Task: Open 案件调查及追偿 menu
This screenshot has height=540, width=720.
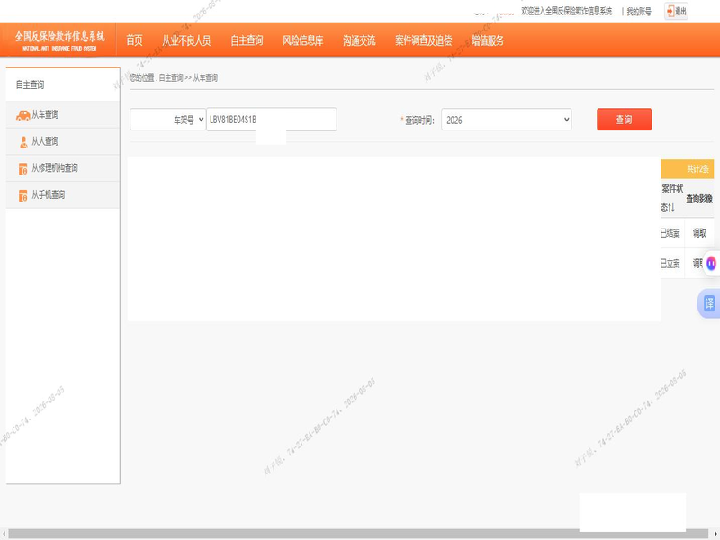Action: coord(423,40)
